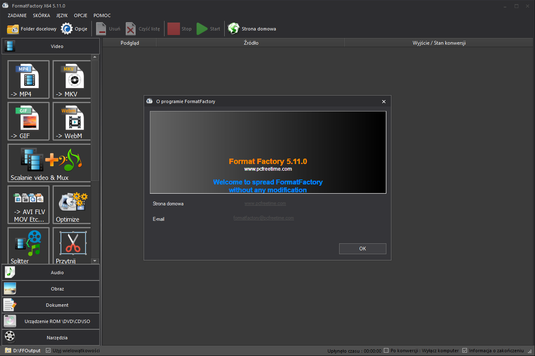This screenshot has width=535, height=356.
Task: Expand the Narzędzia category panel
Action: click(51, 338)
